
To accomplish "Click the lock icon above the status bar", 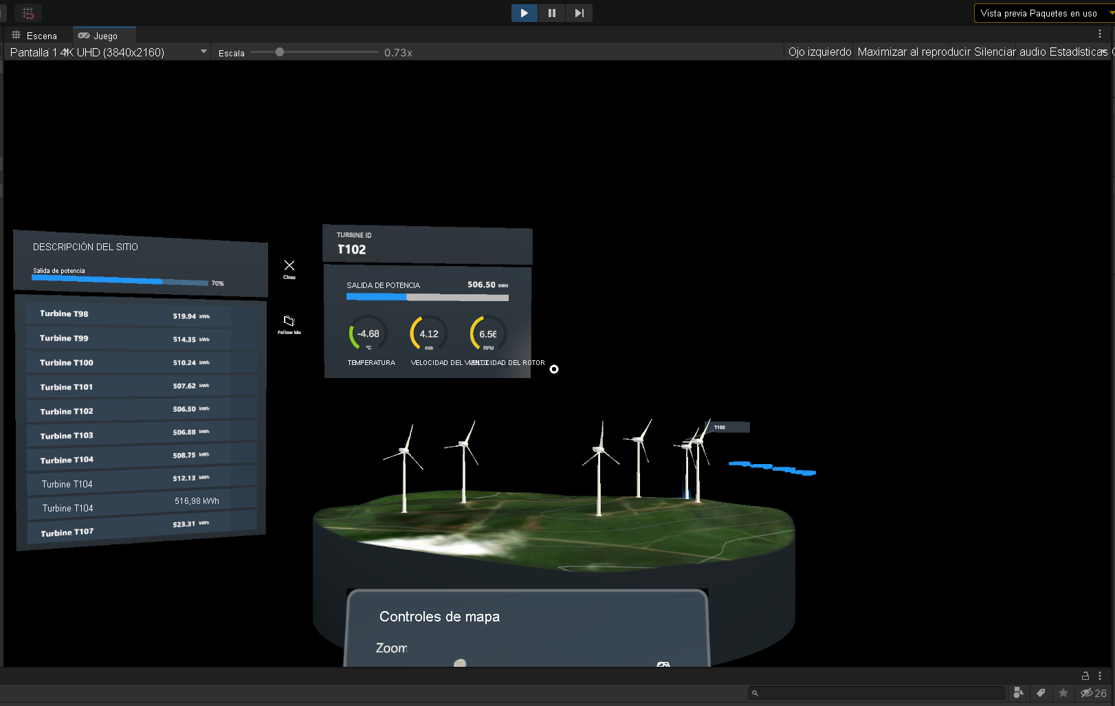I will (1085, 676).
